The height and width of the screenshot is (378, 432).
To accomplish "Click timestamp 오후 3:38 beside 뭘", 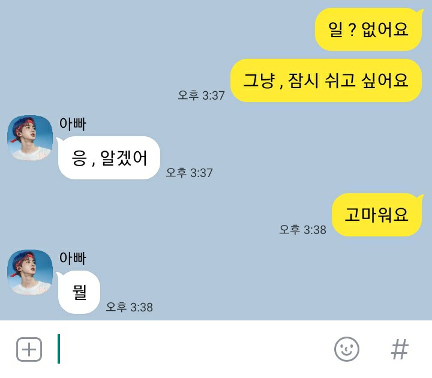I will point(129,307).
